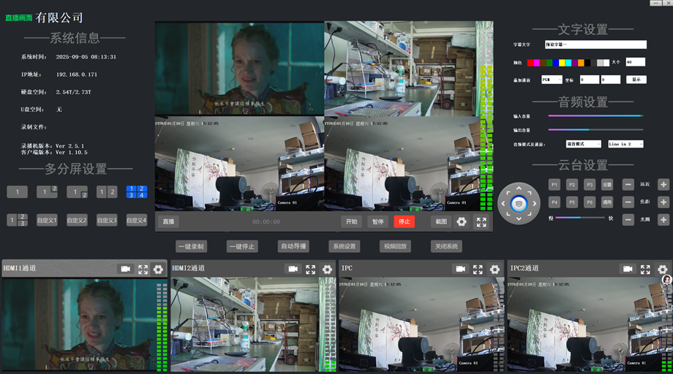Screen dimensions: 673x374
Task: Click main preview fullscreen icon
Action: click(481, 221)
